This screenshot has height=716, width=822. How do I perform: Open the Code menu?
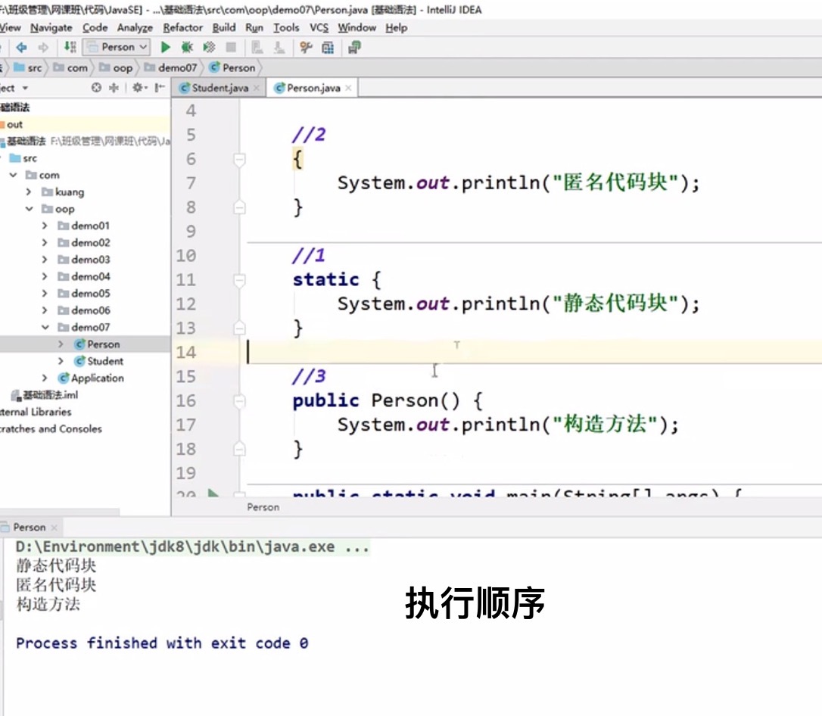point(95,28)
